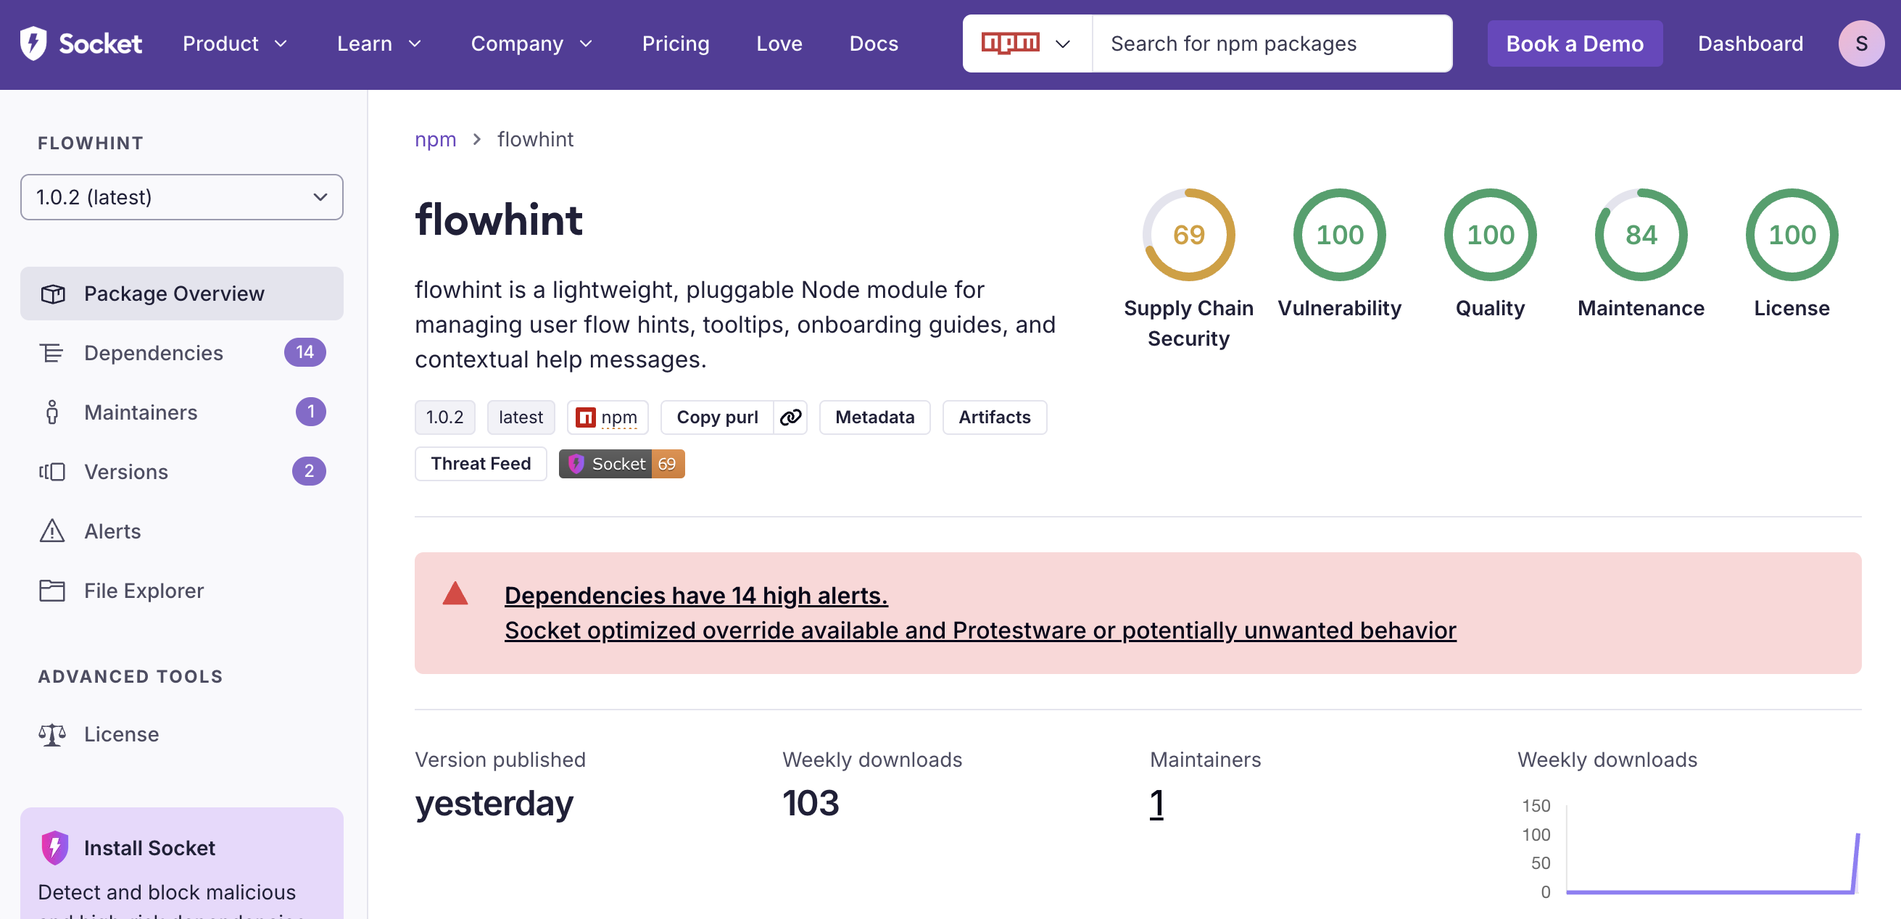This screenshot has width=1901, height=919.
Task: Go to the Pricing page
Action: (675, 43)
